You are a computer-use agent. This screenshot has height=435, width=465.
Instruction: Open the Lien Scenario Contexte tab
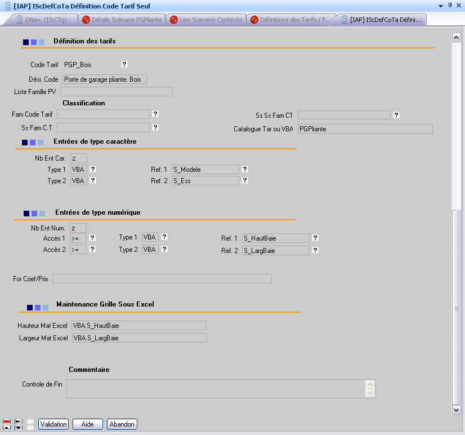[206, 20]
